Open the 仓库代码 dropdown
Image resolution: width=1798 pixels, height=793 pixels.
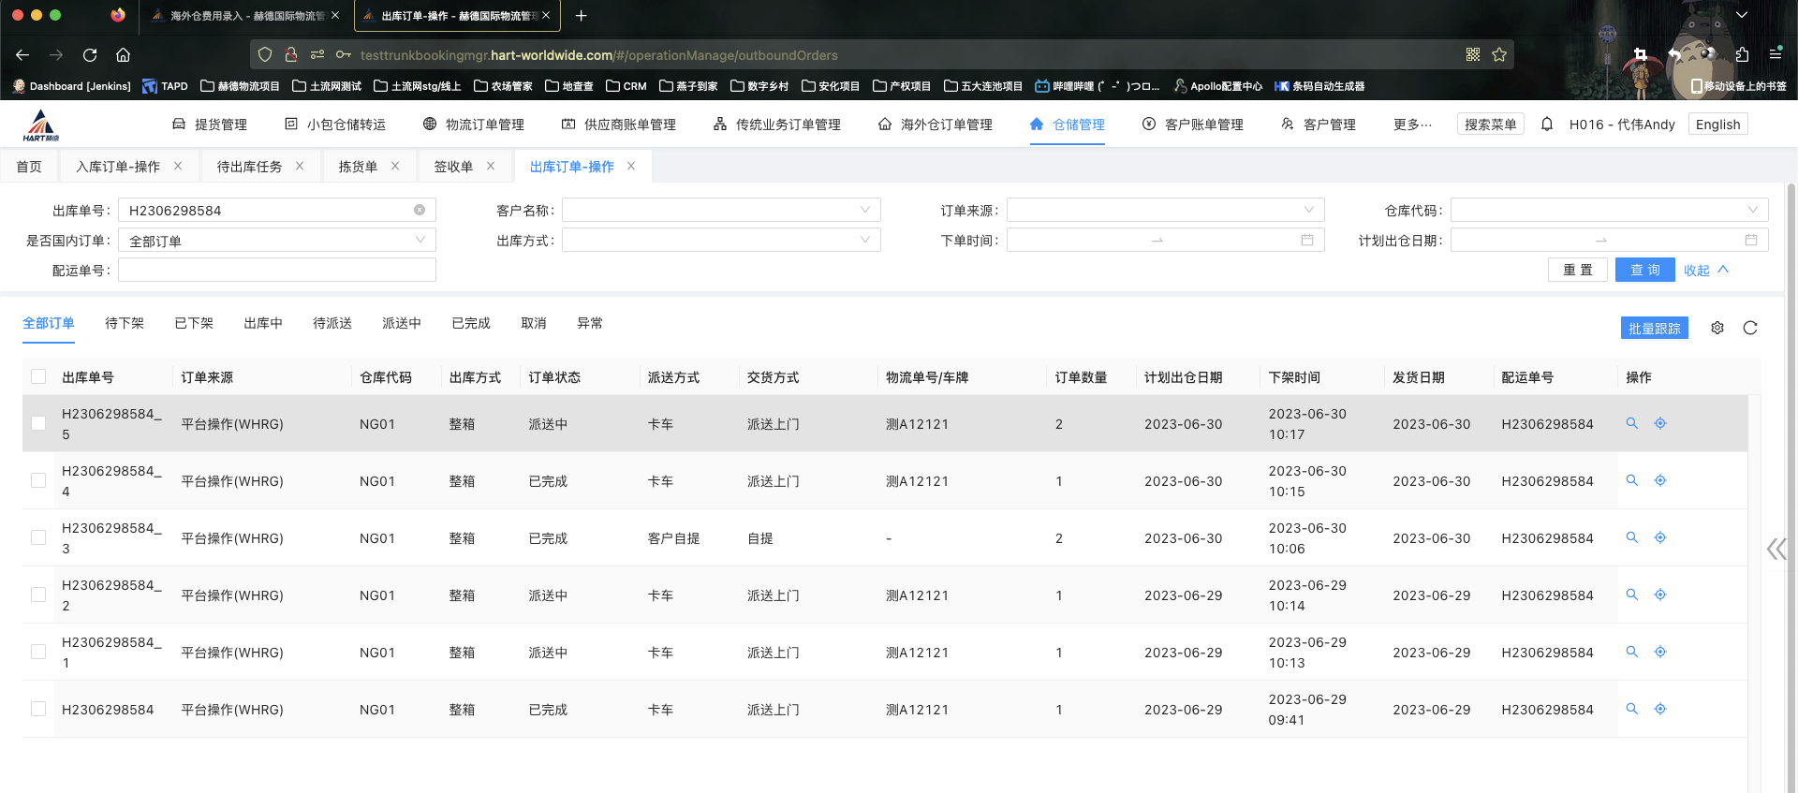click(x=1608, y=210)
